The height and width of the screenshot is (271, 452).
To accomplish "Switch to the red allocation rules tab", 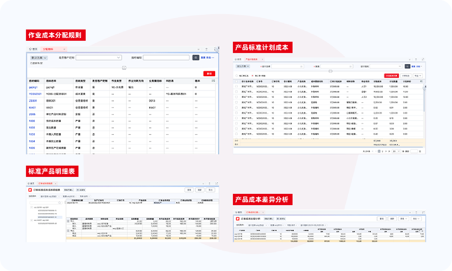I will pyautogui.click(x=48, y=49).
